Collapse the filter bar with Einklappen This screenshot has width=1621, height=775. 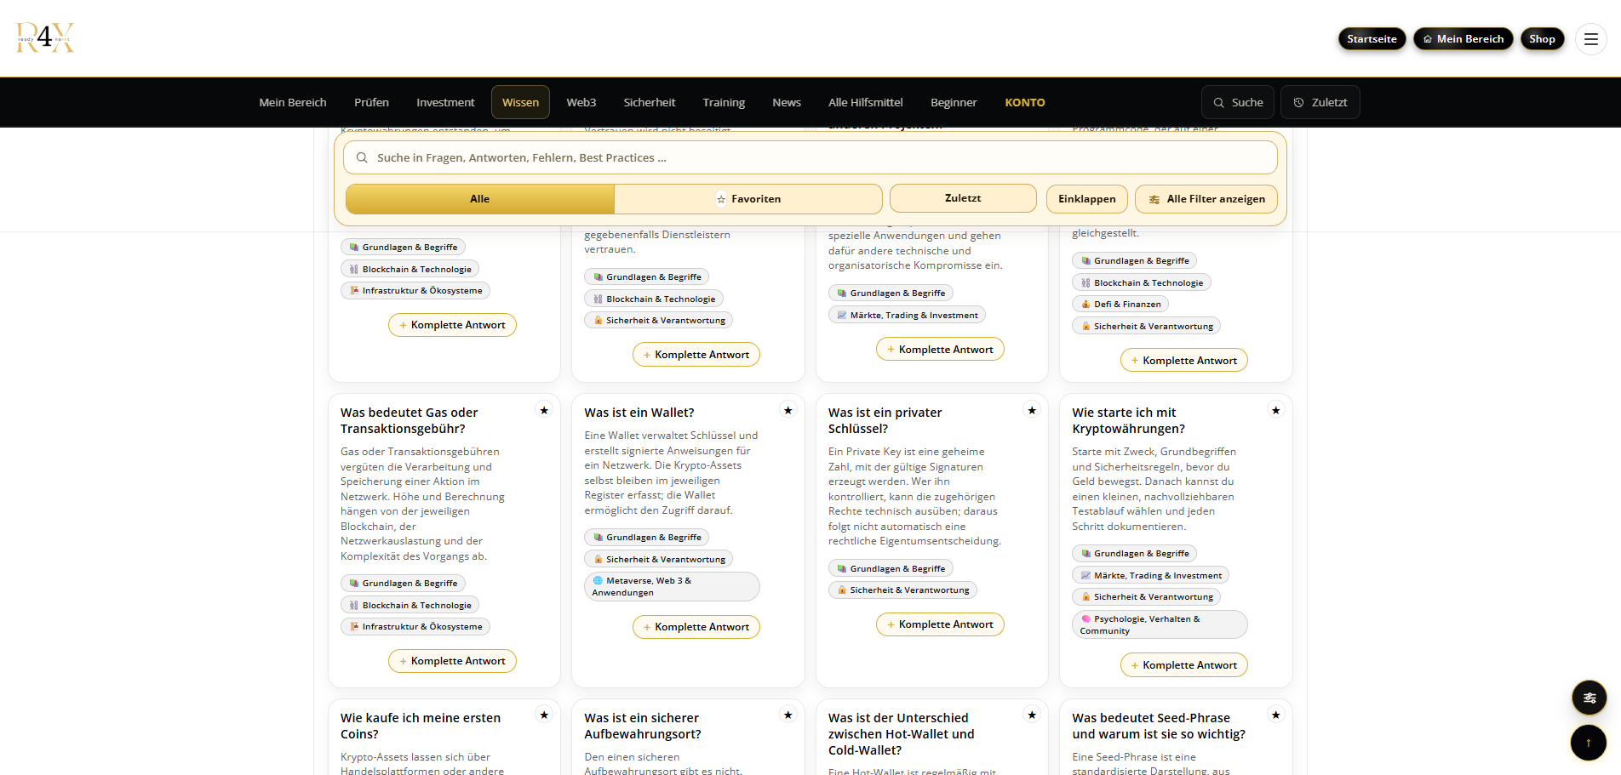pos(1087,199)
